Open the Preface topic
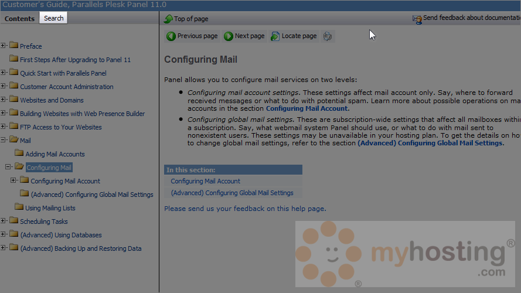 coord(31,46)
